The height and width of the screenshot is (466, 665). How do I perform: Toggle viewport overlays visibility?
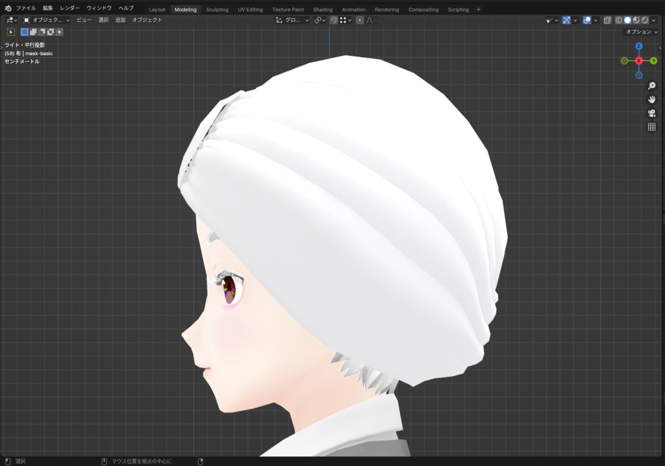pyautogui.click(x=587, y=20)
